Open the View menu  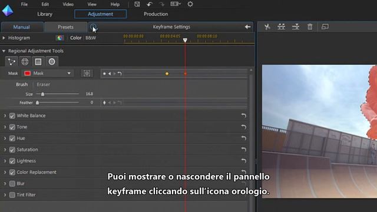92,4
